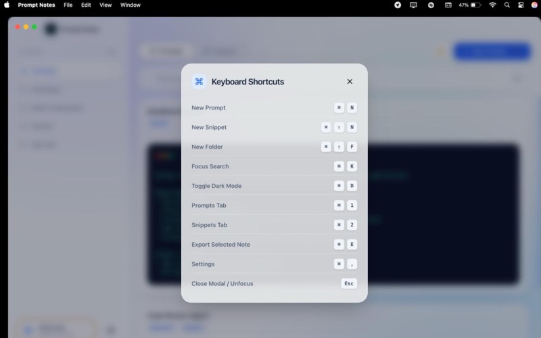Open Control Center in the menu bar
541x338 pixels.
[x=521, y=5]
